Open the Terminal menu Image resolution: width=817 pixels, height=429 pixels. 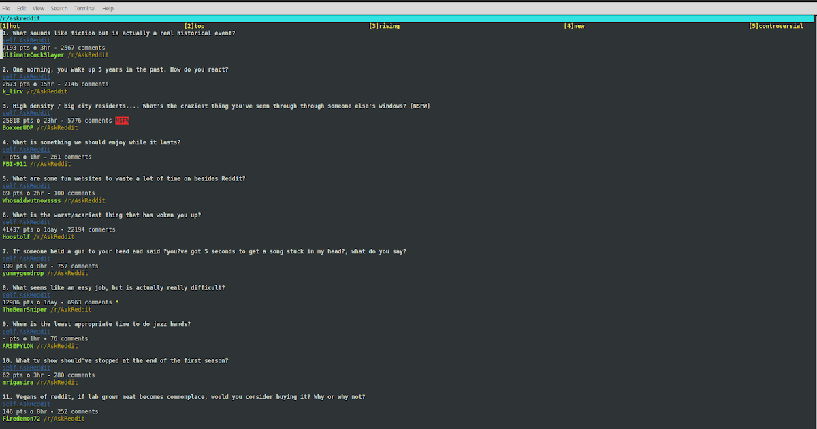(x=84, y=8)
